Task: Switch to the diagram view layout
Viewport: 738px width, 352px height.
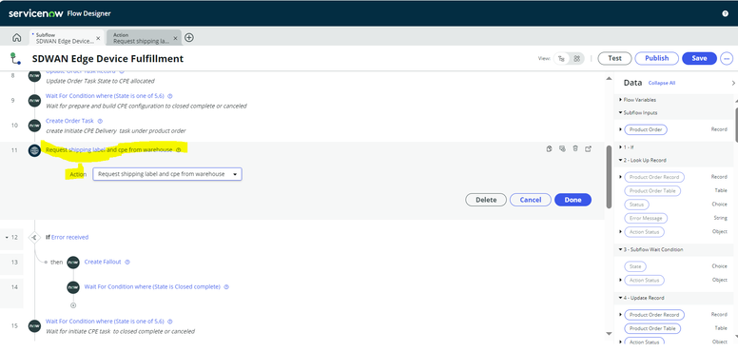Action: point(576,58)
